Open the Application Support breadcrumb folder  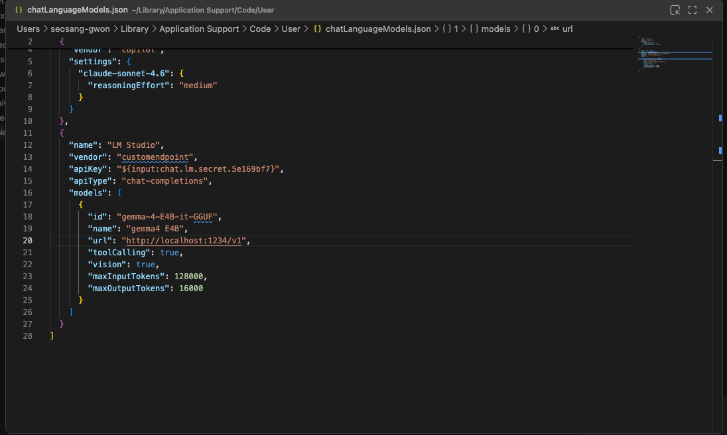(x=199, y=29)
